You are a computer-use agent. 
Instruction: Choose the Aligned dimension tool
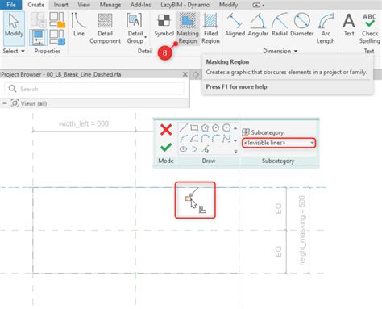tap(235, 25)
